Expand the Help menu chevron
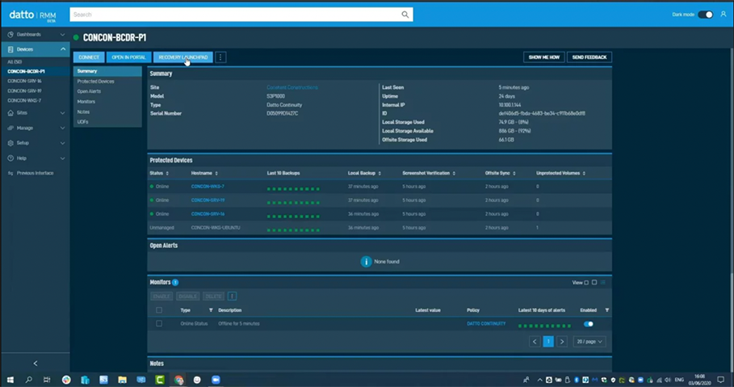The height and width of the screenshot is (387, 734). pyautogui.click(x=62, y=158)
